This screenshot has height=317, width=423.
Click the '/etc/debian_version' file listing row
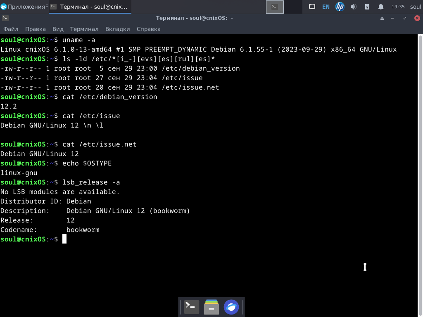pyautogui.click(x=120, y=69)
